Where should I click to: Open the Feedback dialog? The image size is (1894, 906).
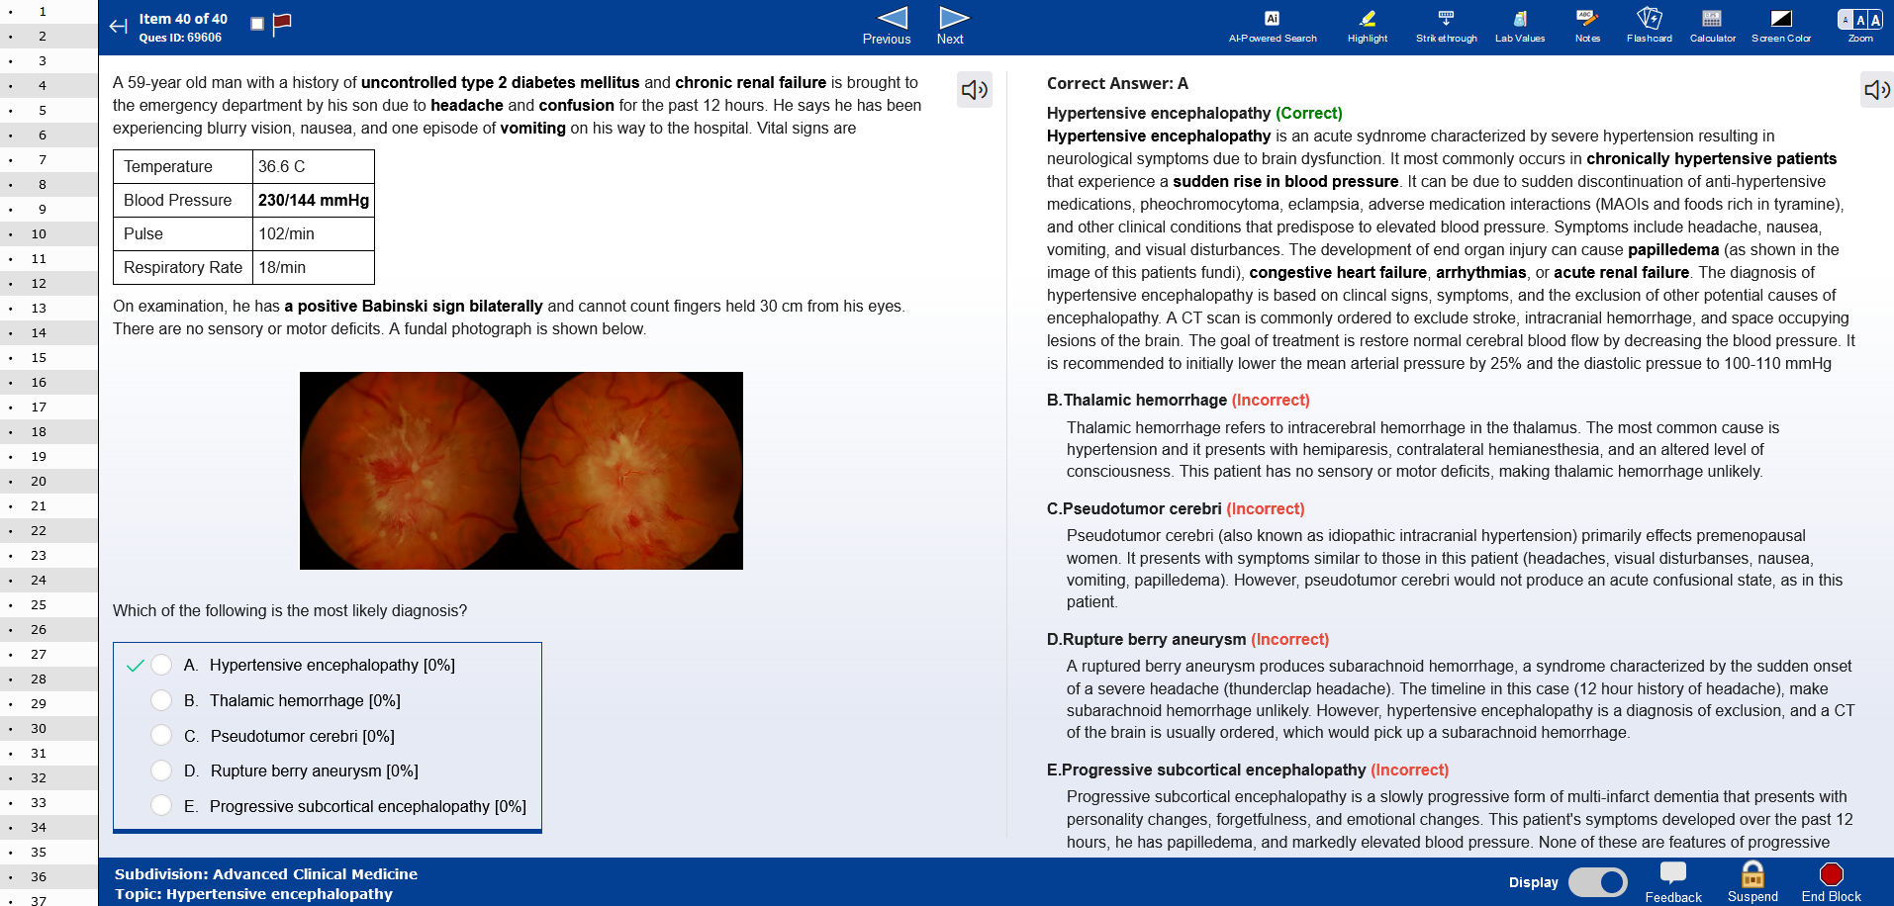(1673, 882)
